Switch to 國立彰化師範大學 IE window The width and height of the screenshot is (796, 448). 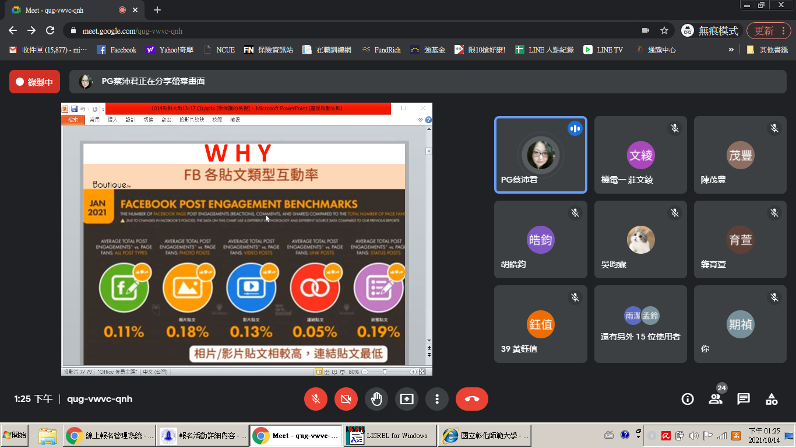pyautogui.click(x=484, y=436)
